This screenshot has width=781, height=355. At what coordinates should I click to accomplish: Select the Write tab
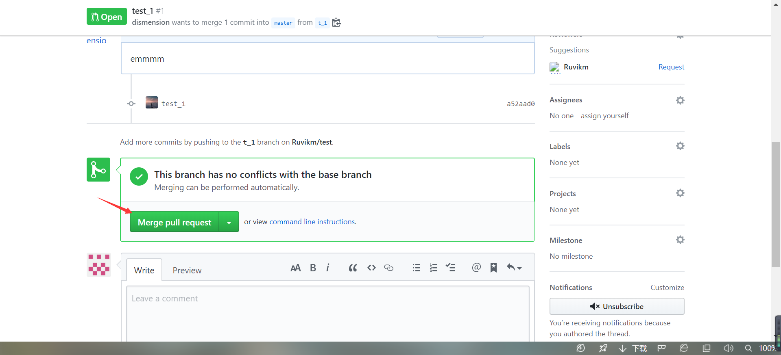point(144,270)
